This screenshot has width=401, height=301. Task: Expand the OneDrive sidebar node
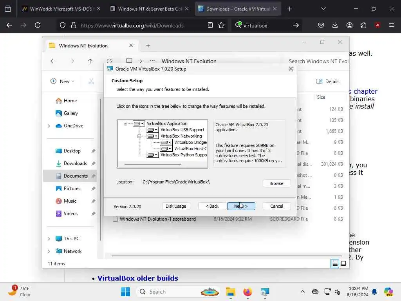pos(49,126)
